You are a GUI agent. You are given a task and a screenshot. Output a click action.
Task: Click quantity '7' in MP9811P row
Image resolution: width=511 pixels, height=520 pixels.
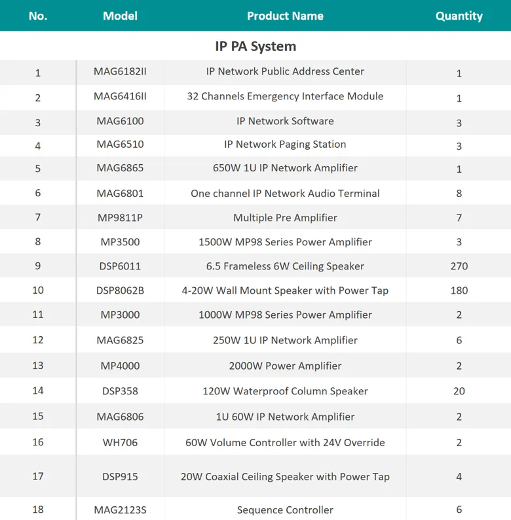tap(459, 218)
